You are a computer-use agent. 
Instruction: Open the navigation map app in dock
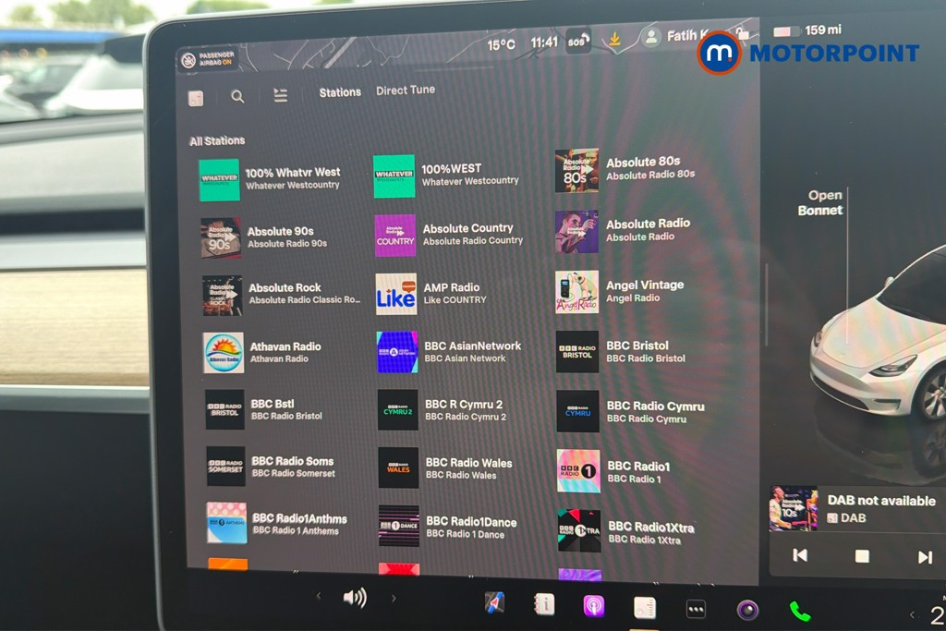pos(495,602)
